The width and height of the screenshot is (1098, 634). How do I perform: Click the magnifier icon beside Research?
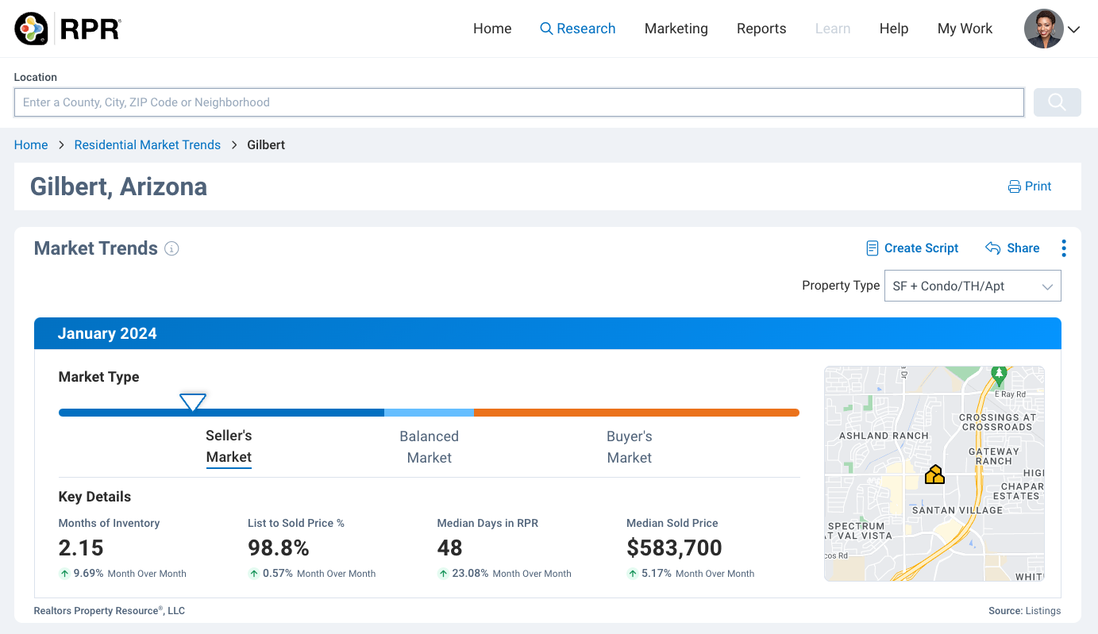pyautogui.click(x=546, y=29)
